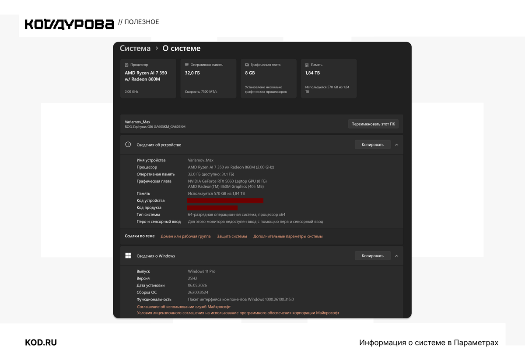
Task: Click Ссылки по теме label
Action: [x=140, y=236]
